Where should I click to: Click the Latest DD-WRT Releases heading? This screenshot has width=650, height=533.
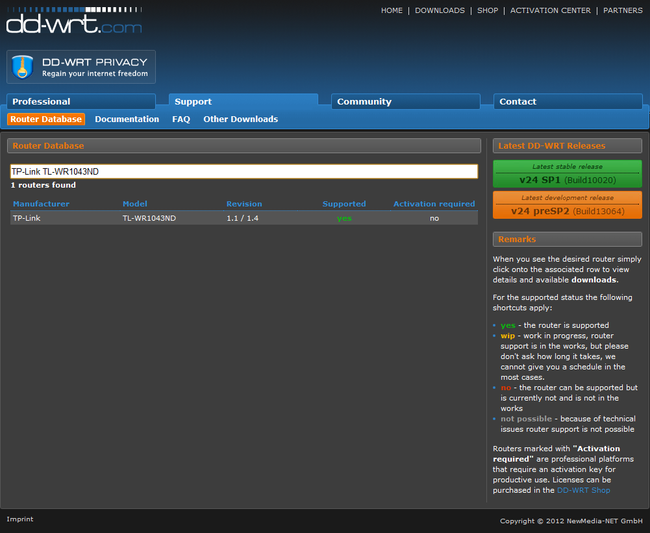point(568,146)
